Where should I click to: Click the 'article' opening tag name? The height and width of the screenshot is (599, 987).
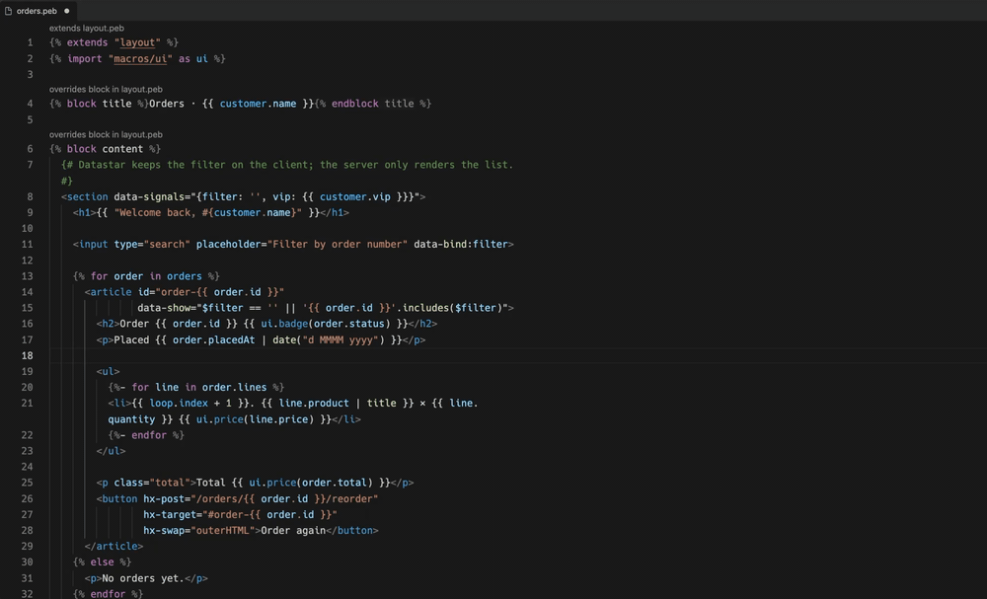[111, 292]
